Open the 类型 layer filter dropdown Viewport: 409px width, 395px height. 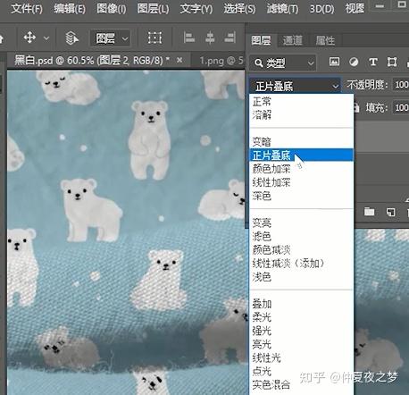tap(282, 63)
